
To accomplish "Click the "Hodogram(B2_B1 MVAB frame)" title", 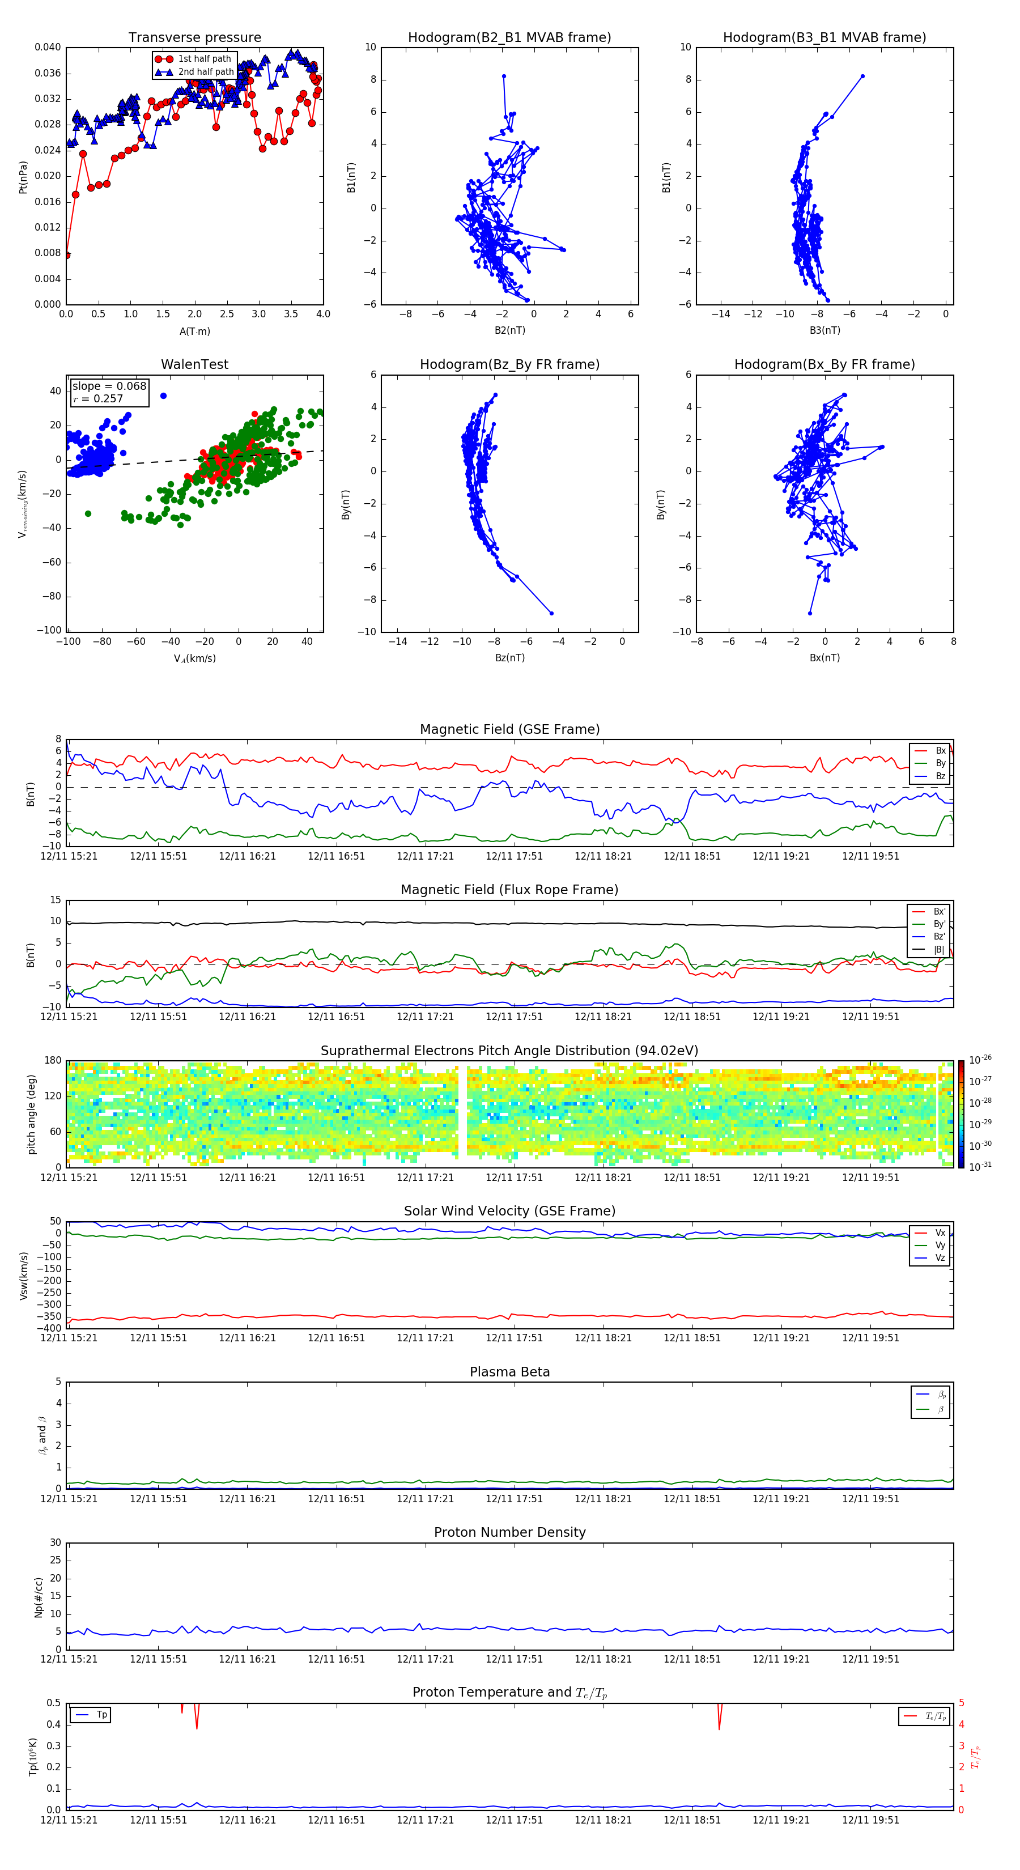I will pyautogui.click(x=509, y=38).
